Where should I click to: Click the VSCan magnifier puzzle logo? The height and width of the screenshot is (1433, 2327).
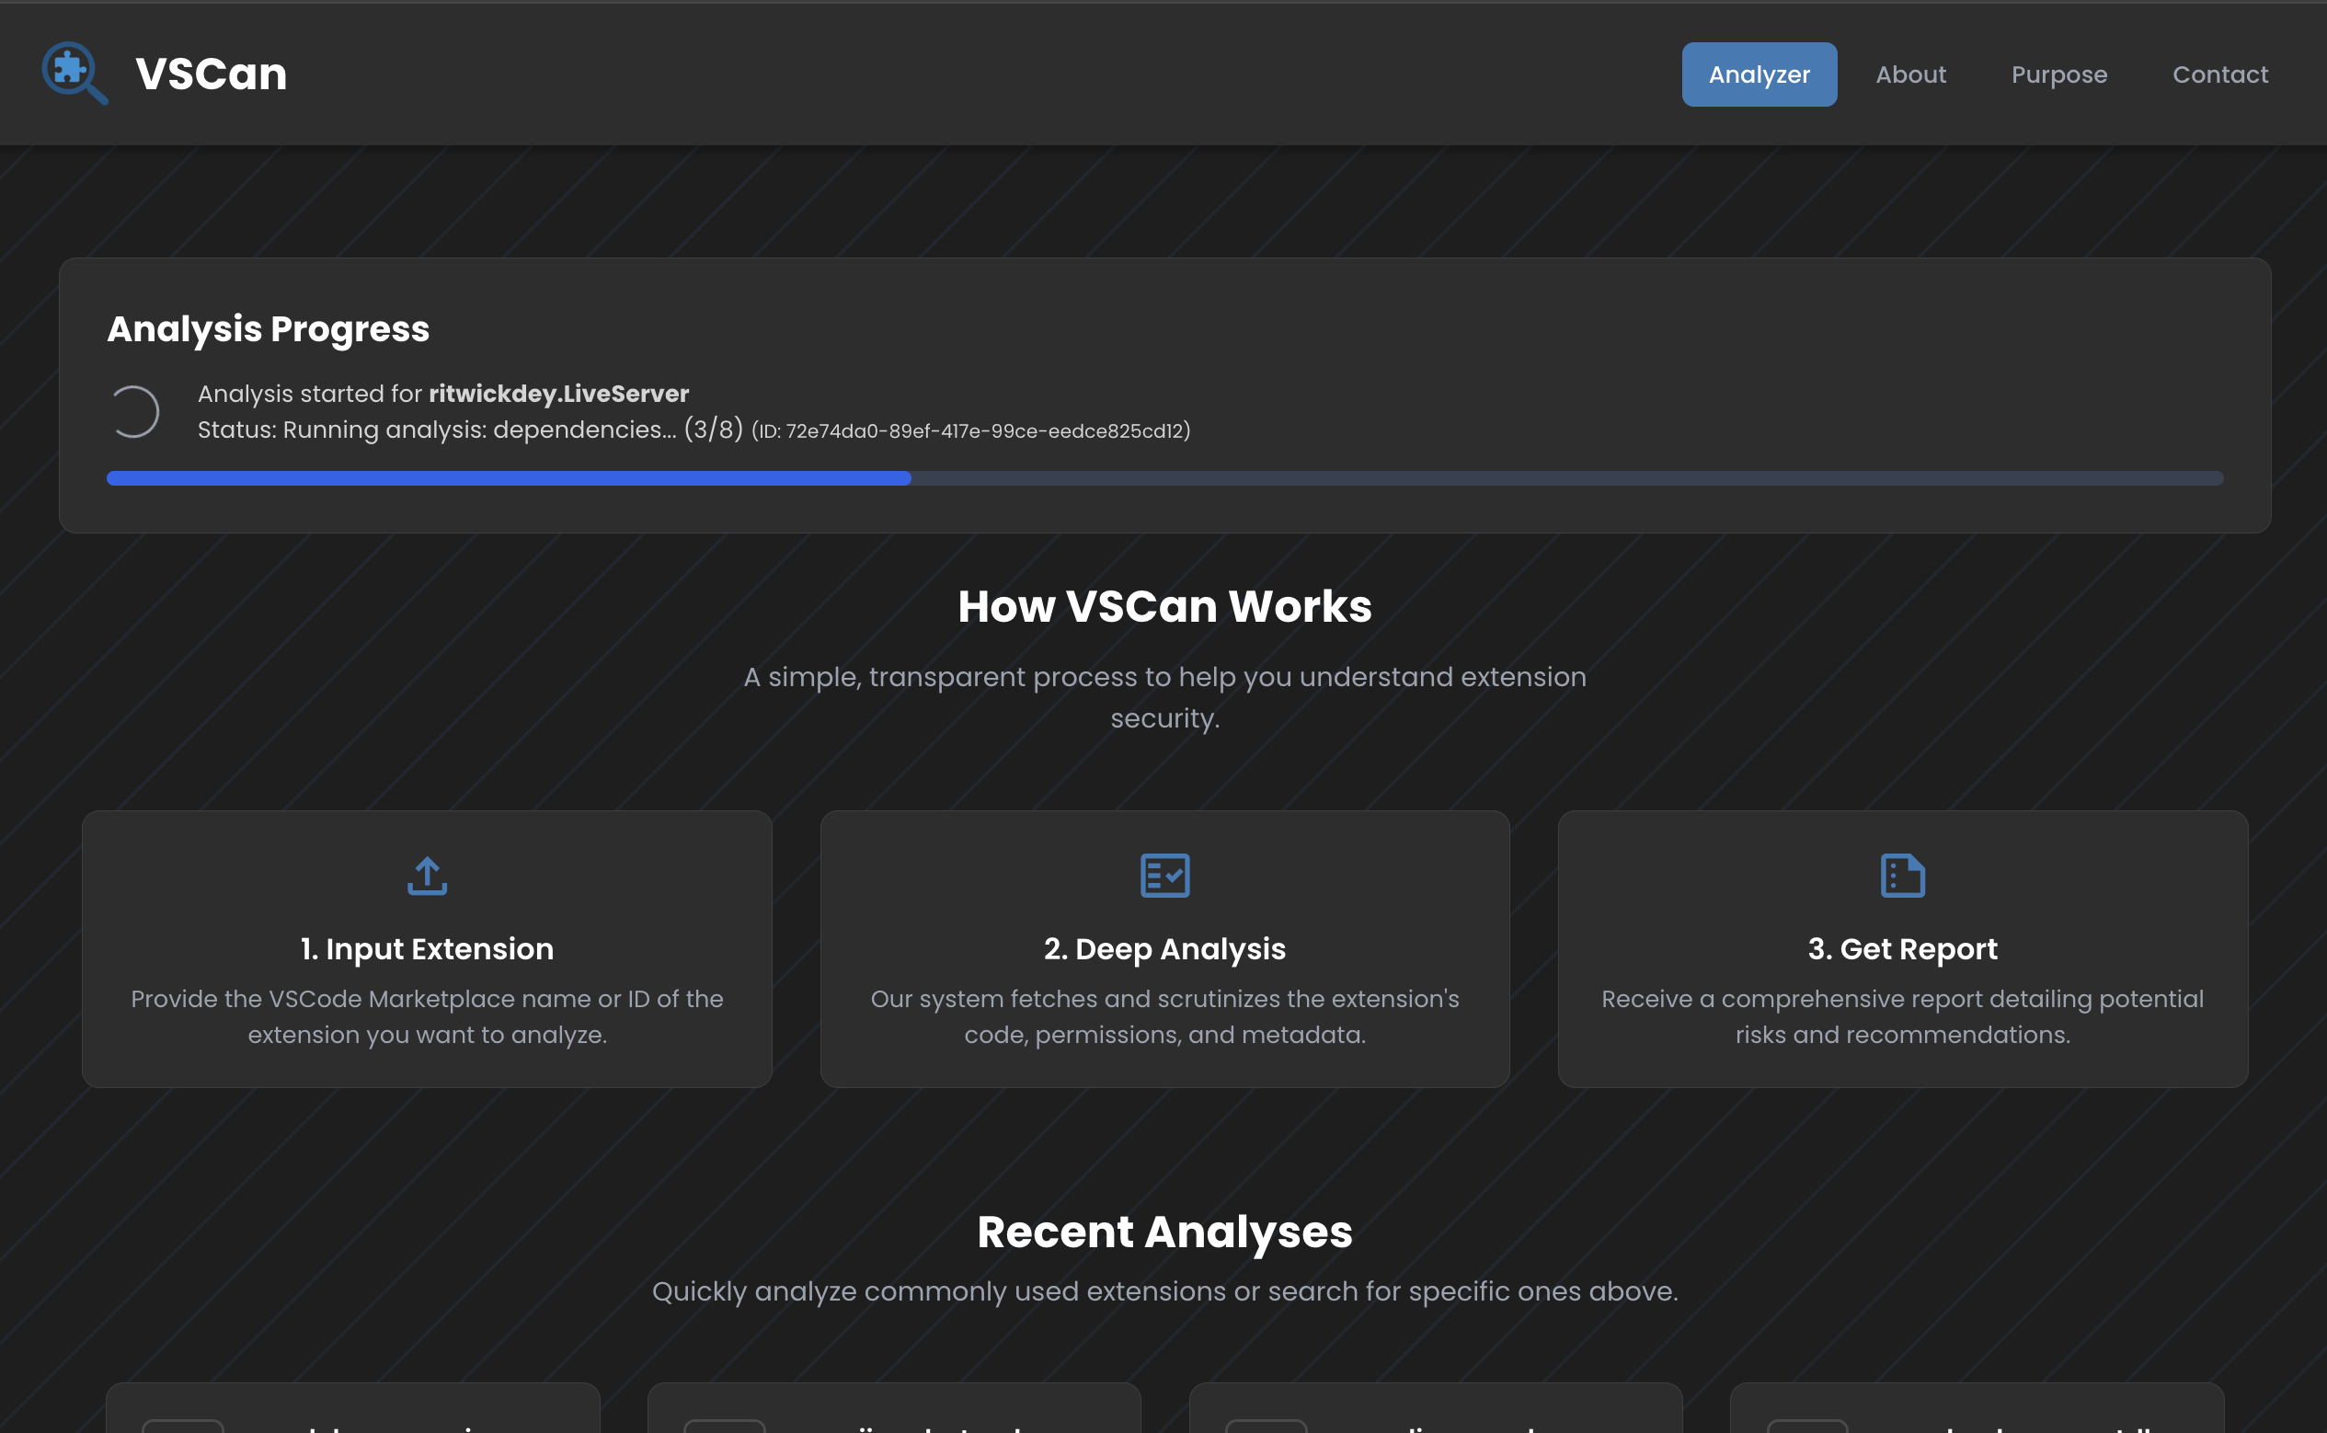click(75, 73)
